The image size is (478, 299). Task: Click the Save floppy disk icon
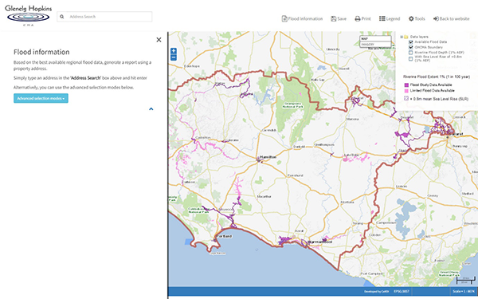[x=334, y=18]
